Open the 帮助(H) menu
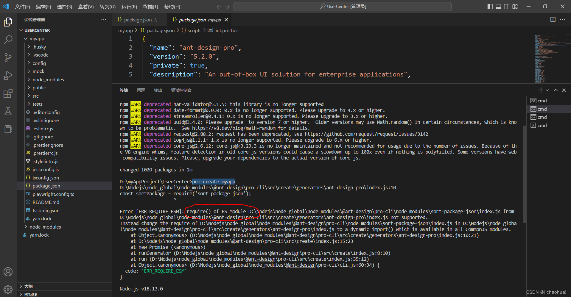Image resolution: width=571 pixels, height=297 pixels. click(172, 7)
